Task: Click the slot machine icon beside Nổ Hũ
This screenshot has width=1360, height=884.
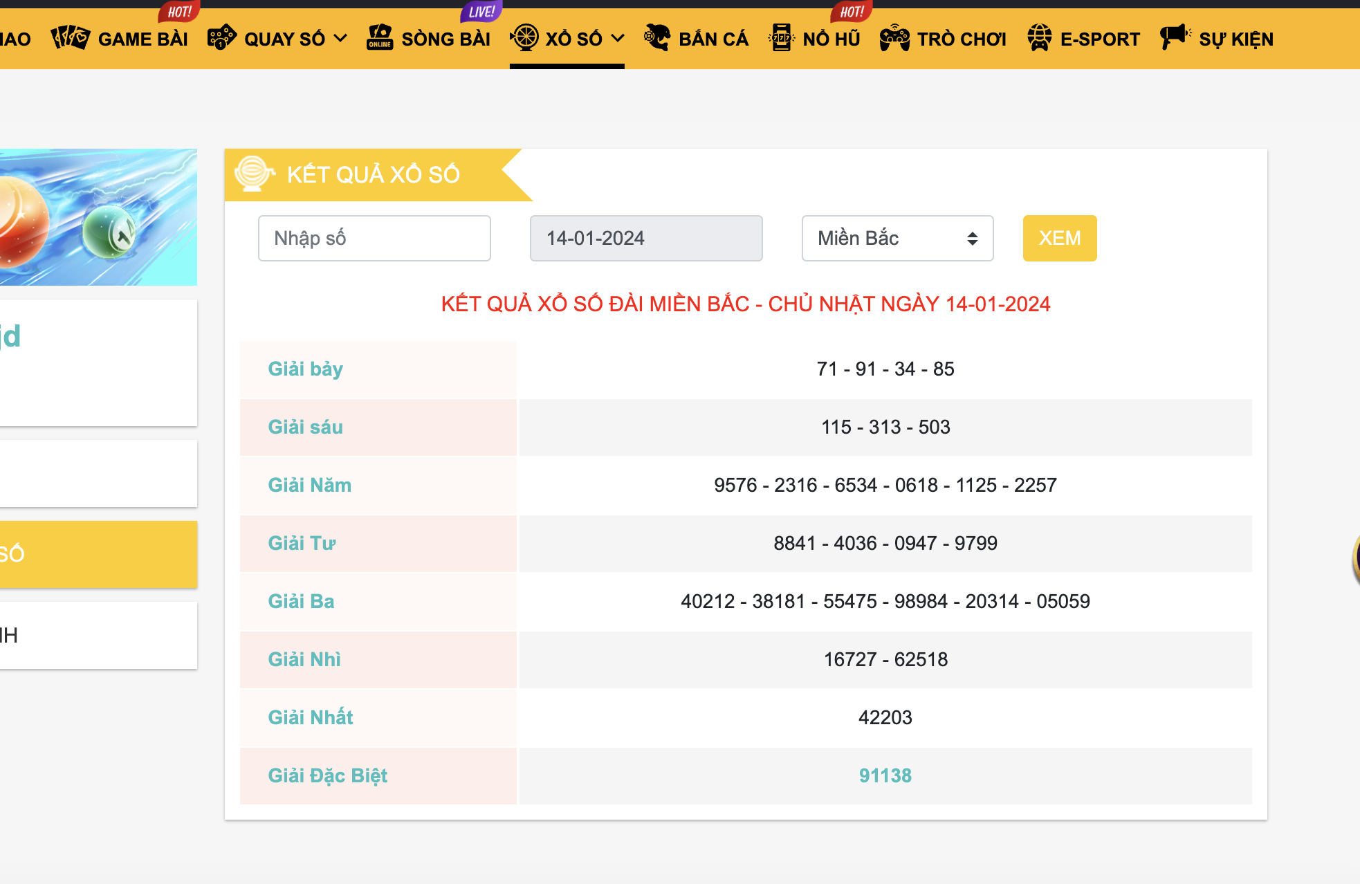Action: pyautogui.click(x=781, y=38)
